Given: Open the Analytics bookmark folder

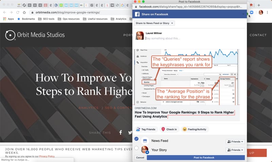Looking at the screenshot, I should tap(118, 19).
